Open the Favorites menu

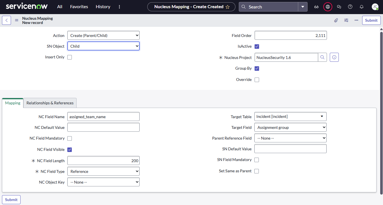click(x=79, y=7)
